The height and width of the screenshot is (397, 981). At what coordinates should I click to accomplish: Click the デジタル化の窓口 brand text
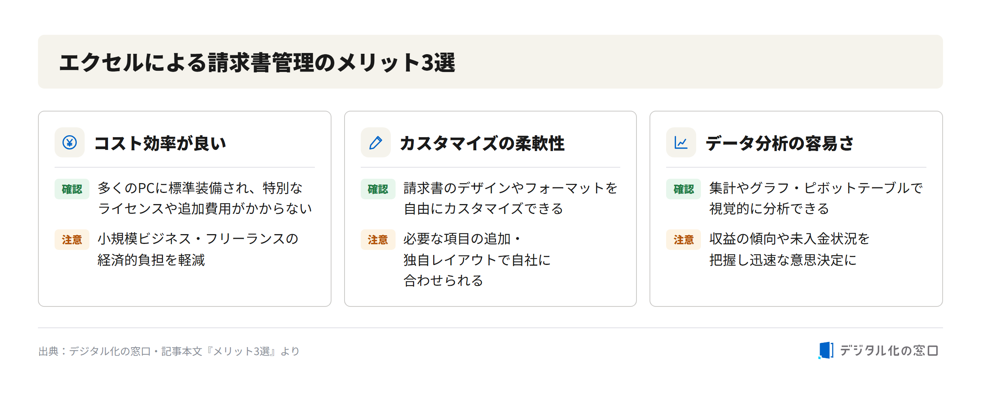click(x=889, y=350)
